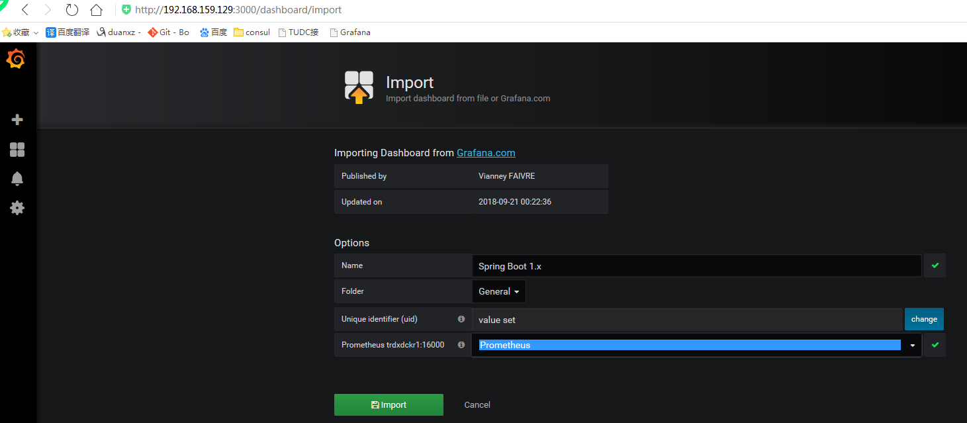Click the Folder label
The image size is (967, 423).
[x=353, y=291]
